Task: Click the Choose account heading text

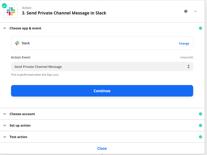Action: coord(22,114)
